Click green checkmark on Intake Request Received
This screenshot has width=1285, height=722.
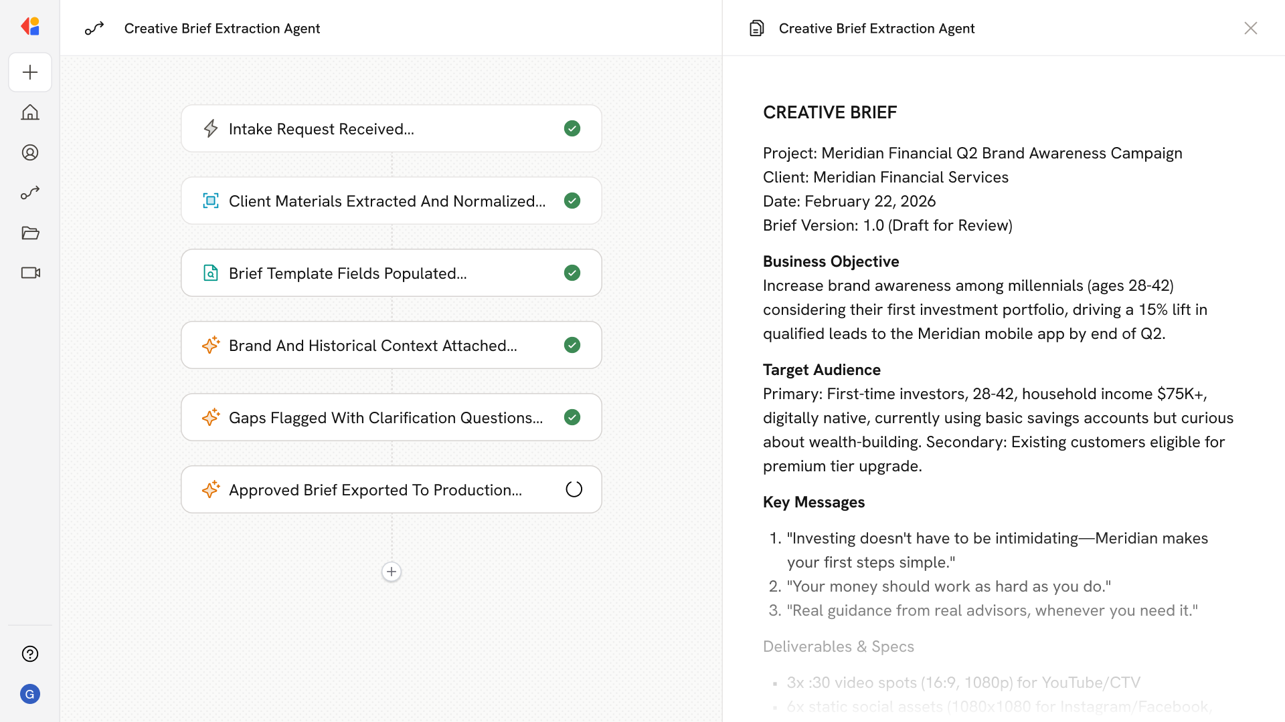pos(572,128)
